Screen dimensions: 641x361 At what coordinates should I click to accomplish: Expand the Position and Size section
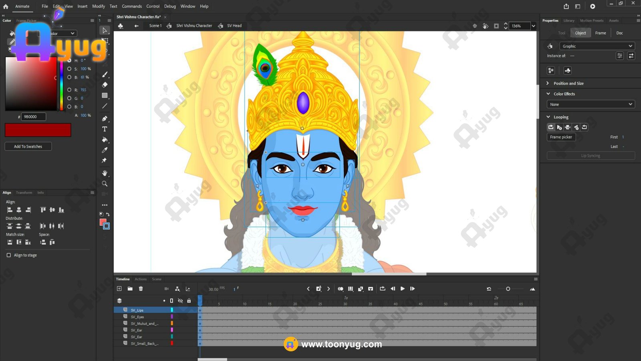point(548,83)
